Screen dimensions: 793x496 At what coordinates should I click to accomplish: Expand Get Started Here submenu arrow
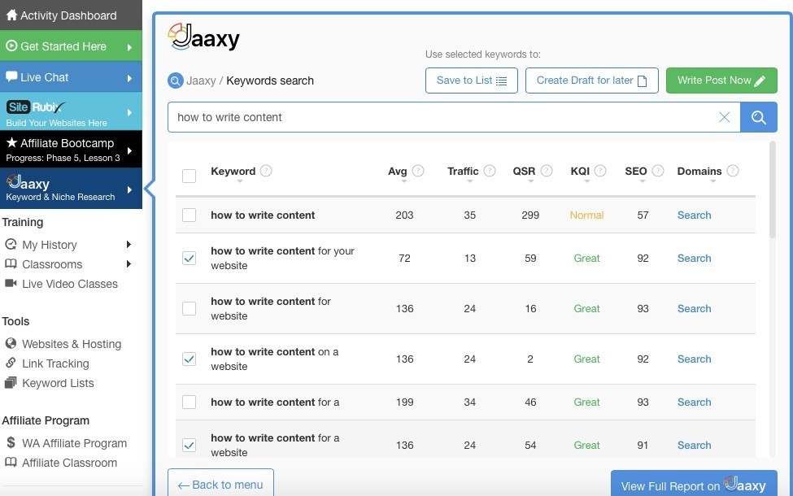point(129,47)
